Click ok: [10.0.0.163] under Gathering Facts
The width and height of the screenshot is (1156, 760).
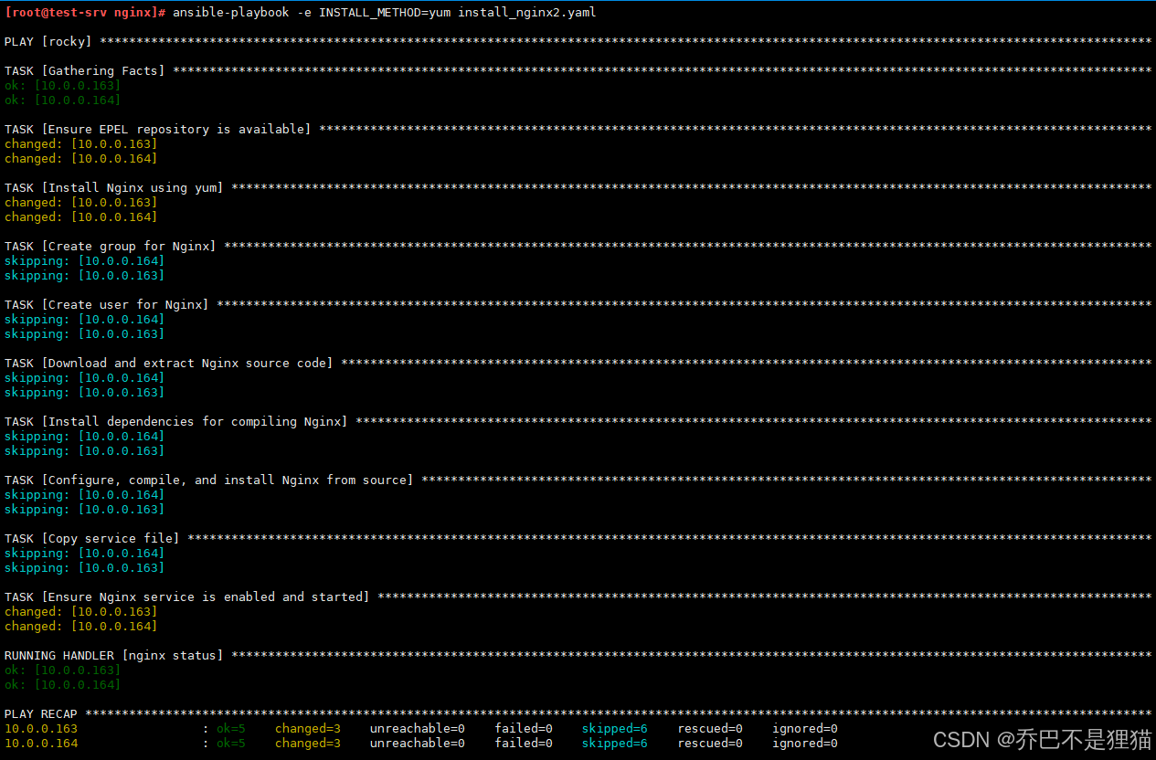[x=62, y=86]
